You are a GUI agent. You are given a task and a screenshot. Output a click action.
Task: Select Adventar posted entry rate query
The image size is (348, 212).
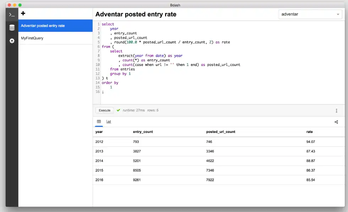[55, 26]
